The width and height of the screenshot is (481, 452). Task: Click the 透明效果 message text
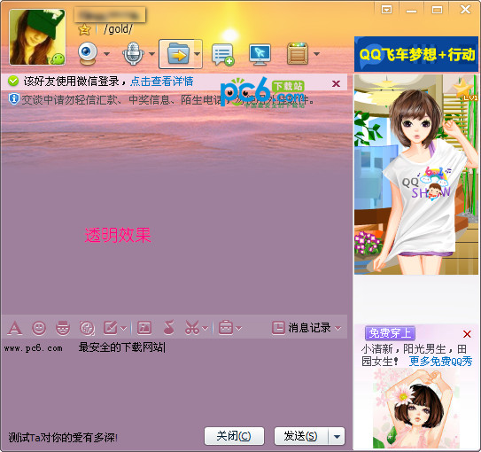click(118, 236)
